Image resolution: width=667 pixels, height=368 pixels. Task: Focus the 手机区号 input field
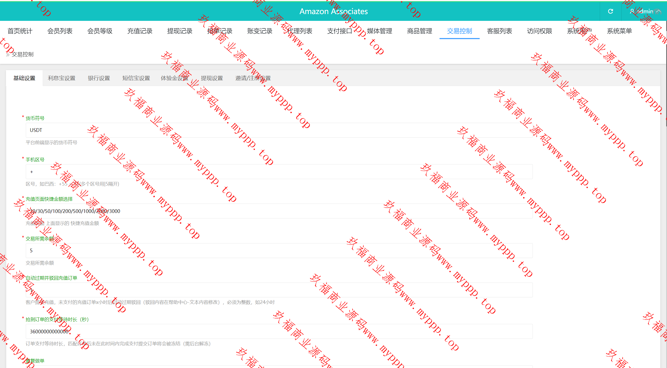tap(279, 172)
